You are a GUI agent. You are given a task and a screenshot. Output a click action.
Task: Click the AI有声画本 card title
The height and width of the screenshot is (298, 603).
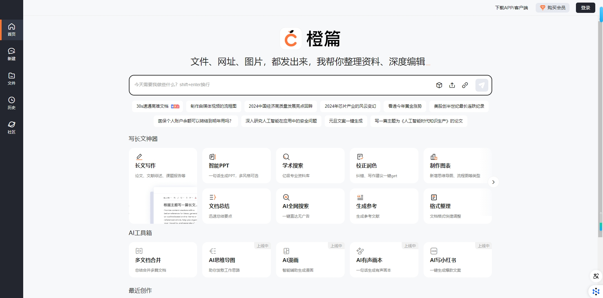(369, 260)
